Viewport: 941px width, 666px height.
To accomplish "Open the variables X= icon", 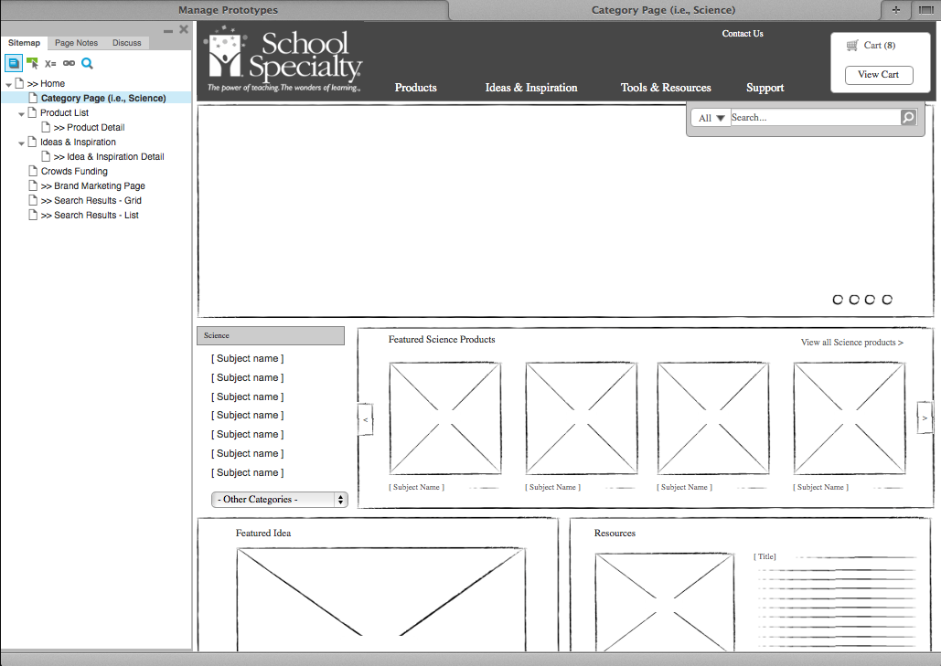I will click(50, 64).
